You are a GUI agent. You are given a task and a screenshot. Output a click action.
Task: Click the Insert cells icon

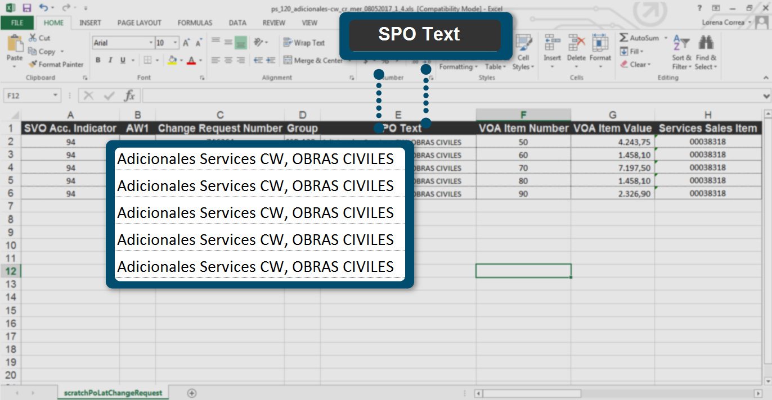click(x=552, y=44)
